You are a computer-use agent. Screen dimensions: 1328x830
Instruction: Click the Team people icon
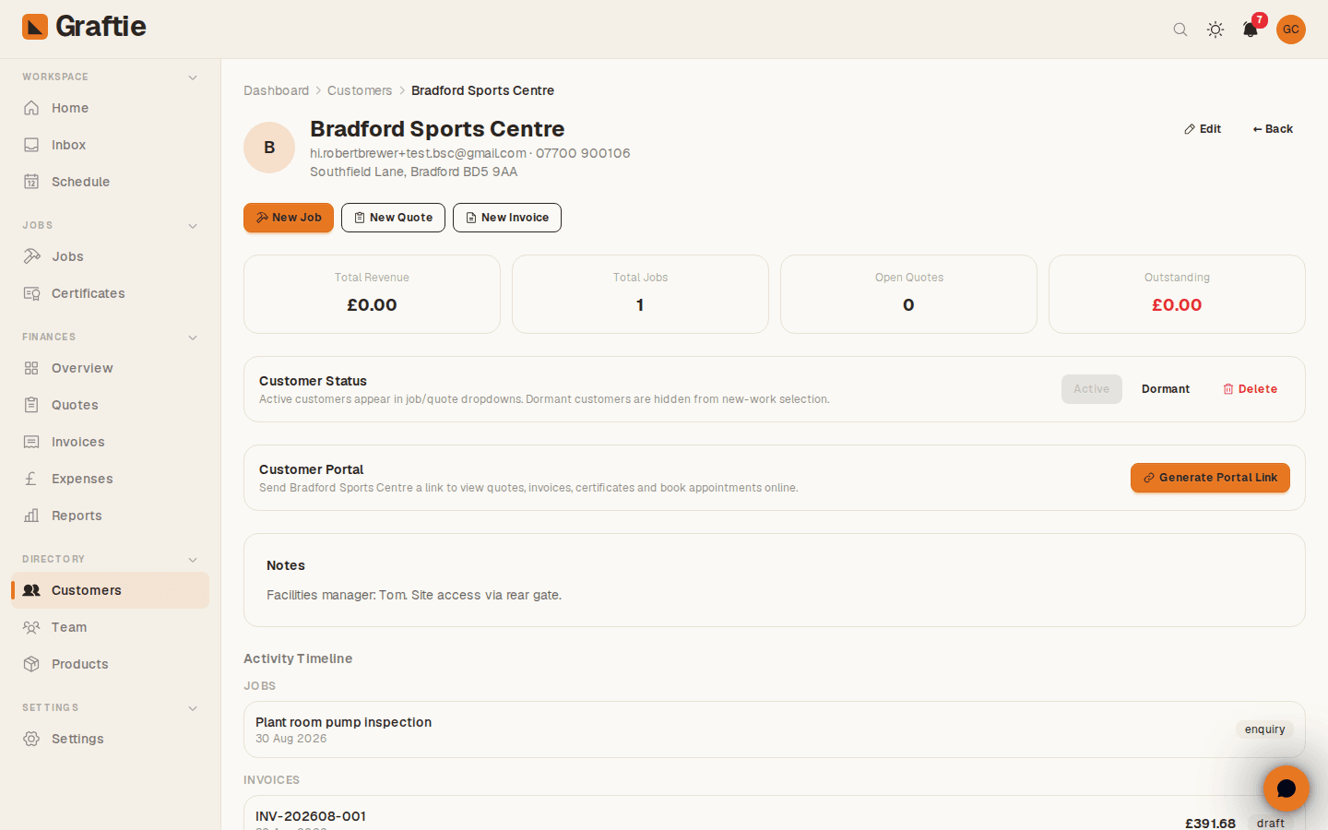point(31,627)
